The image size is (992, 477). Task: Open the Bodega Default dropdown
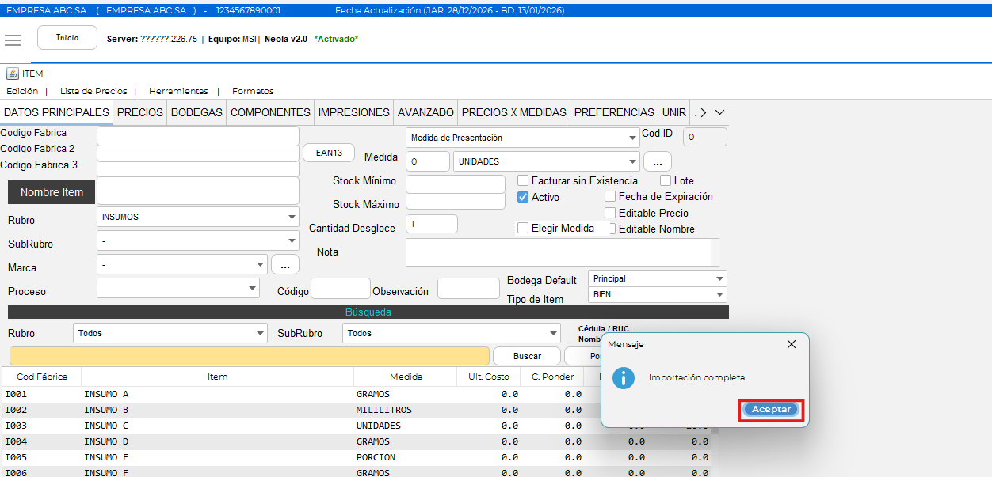point(657,279)
